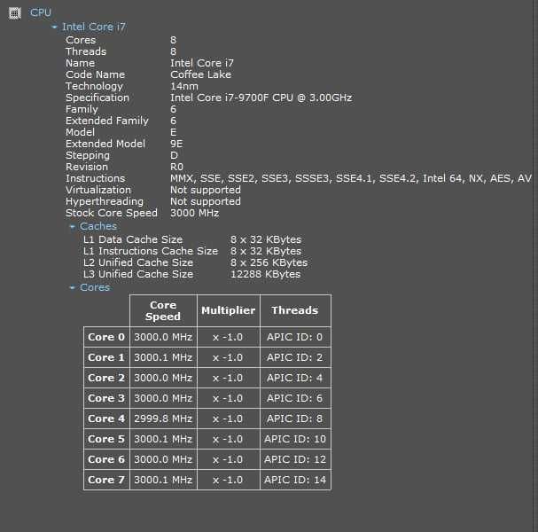Click Core 3's multiplier x -1.0 cell

pos(228,398)
